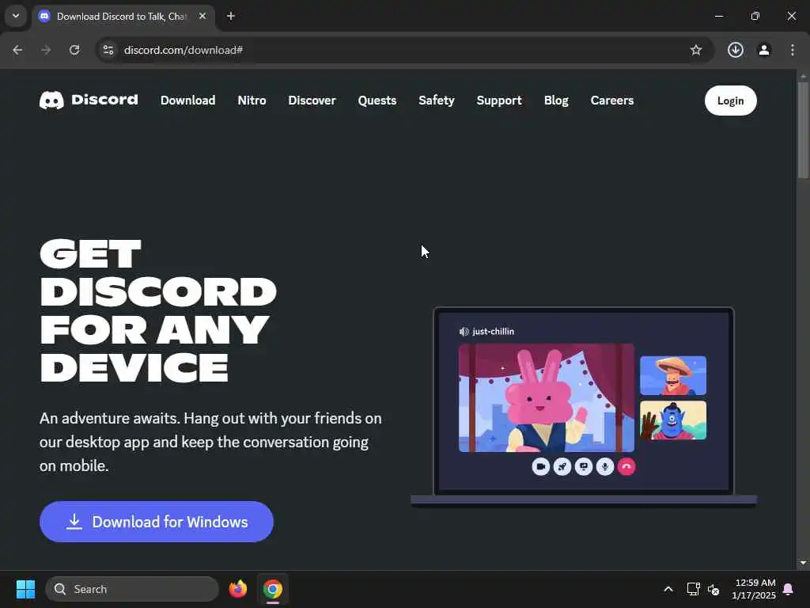The height and width of the screenshot is (608, 810).
Task: Click the network status tray icon
Action: 693,589
